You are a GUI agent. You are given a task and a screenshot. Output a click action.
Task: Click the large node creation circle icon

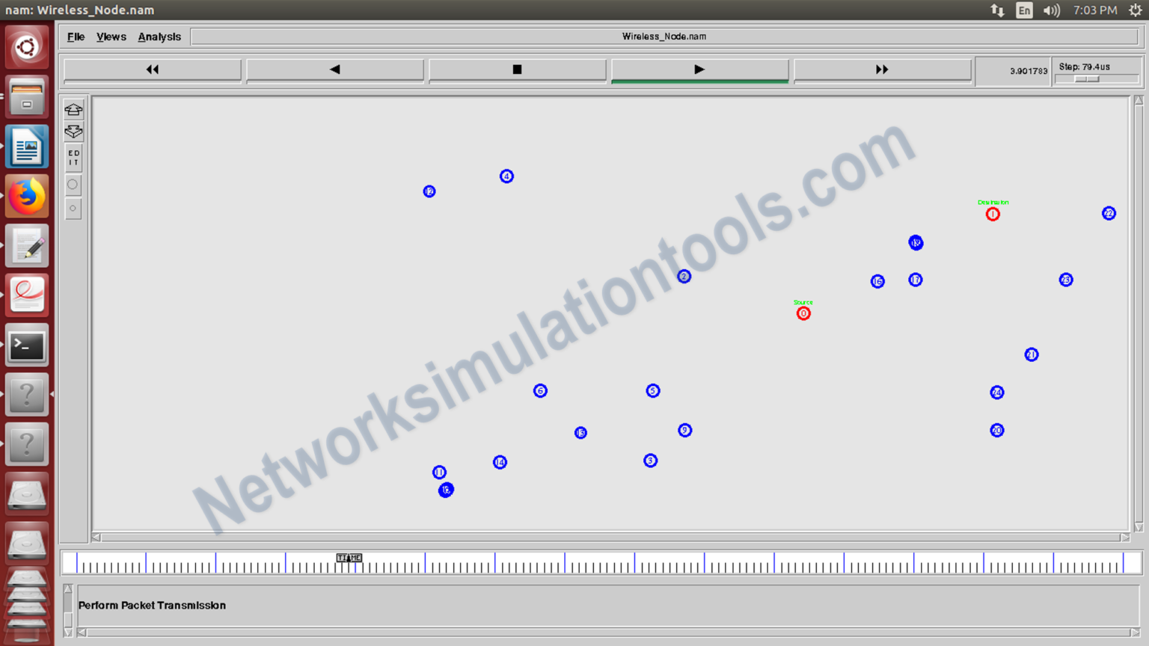[x=73, y=184]
